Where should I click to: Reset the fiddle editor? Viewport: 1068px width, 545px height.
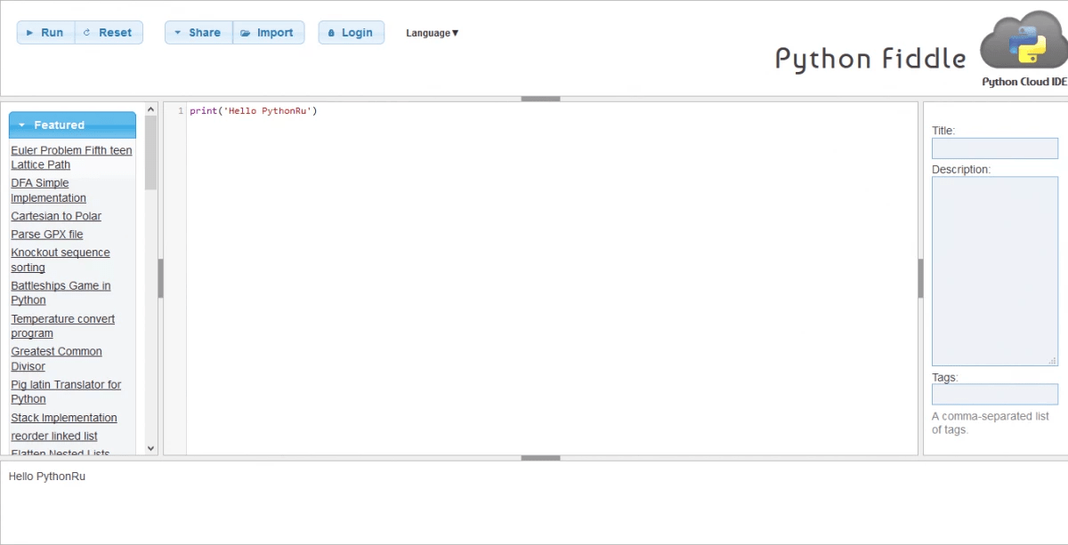point(109,33)
